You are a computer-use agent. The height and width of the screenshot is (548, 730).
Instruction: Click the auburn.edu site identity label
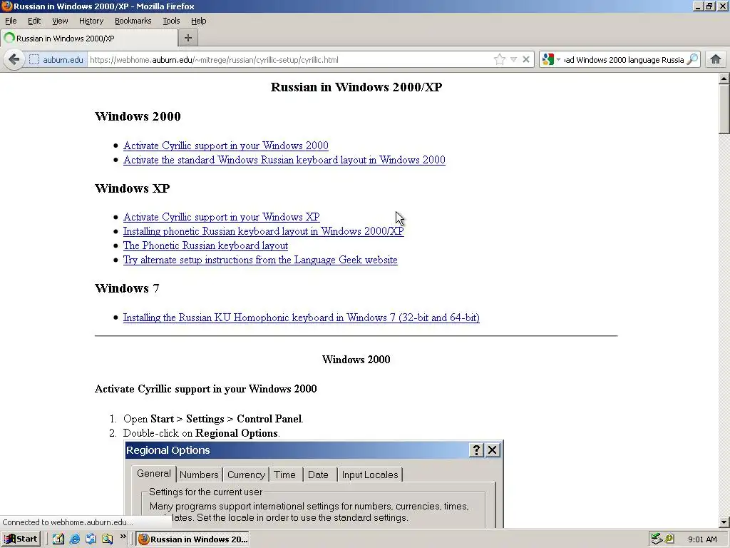[x=63, y=60]
